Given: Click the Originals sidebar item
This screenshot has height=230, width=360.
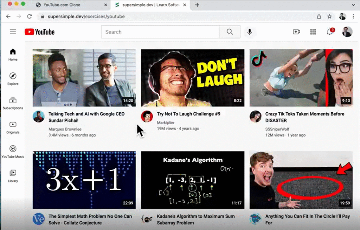Looking at the screenshot, I should click(13, 127).
